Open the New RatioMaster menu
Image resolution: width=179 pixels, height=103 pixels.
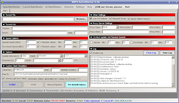click(12, 7)
